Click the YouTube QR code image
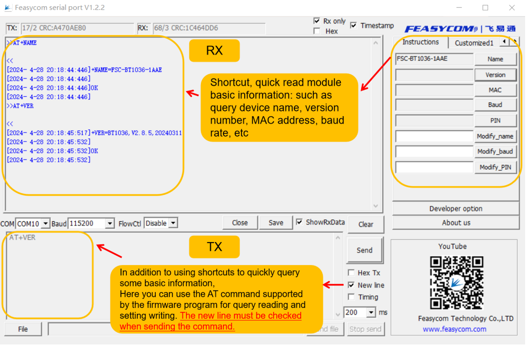Image resolution: width=526 pixels, height=345 pixels. click(x=456, y=282)
